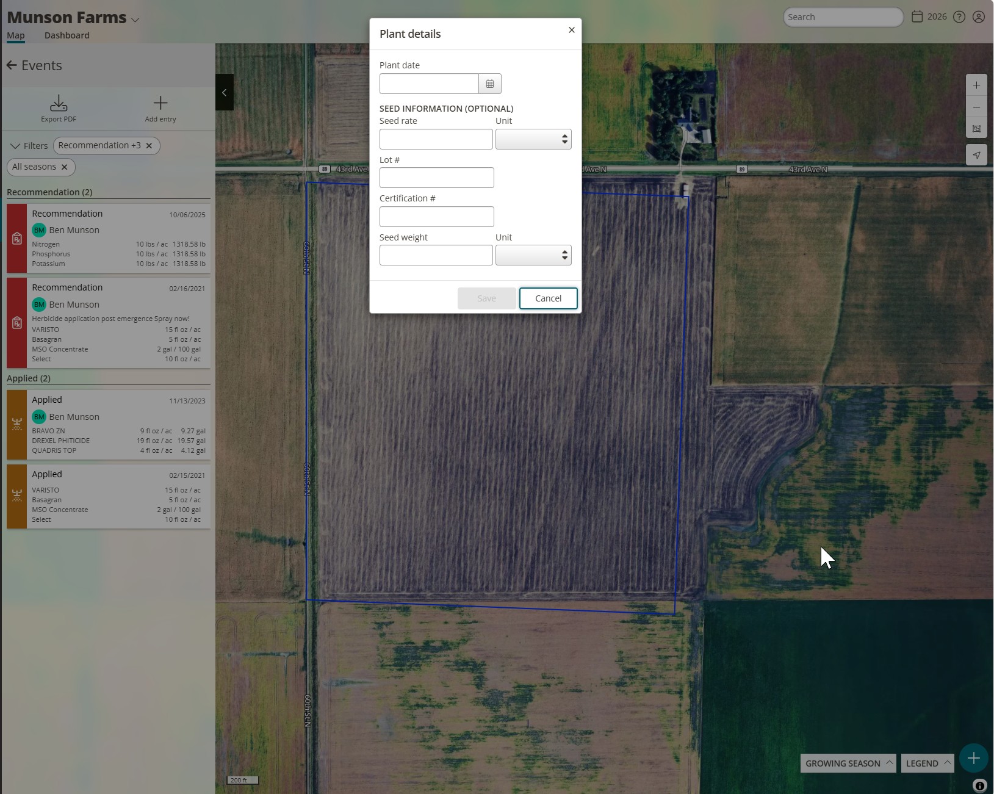The image size is (994, 794).
Task: Click prescription icon on 10/06/2025 recommendation
Action: point(17,239)
